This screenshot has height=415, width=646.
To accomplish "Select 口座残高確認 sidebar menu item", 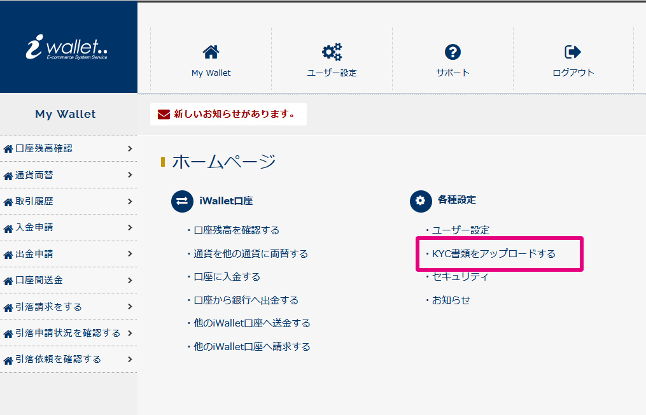I will point(68,149).
